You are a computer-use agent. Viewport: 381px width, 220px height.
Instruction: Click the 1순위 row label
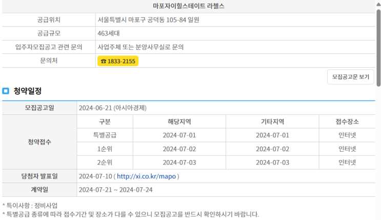click(x=105, y=149)
